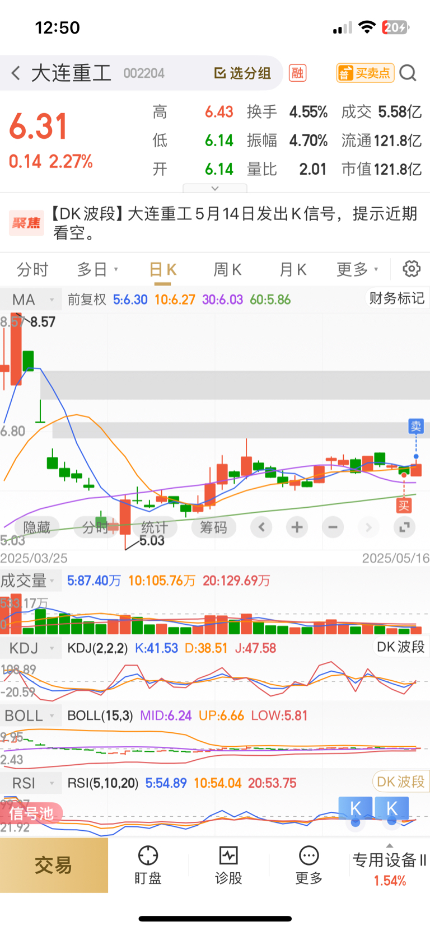Open the BOLL indicator dropdown
This screenshot has width=430, height=931.
pyautogui.click(x=30, y=715)
